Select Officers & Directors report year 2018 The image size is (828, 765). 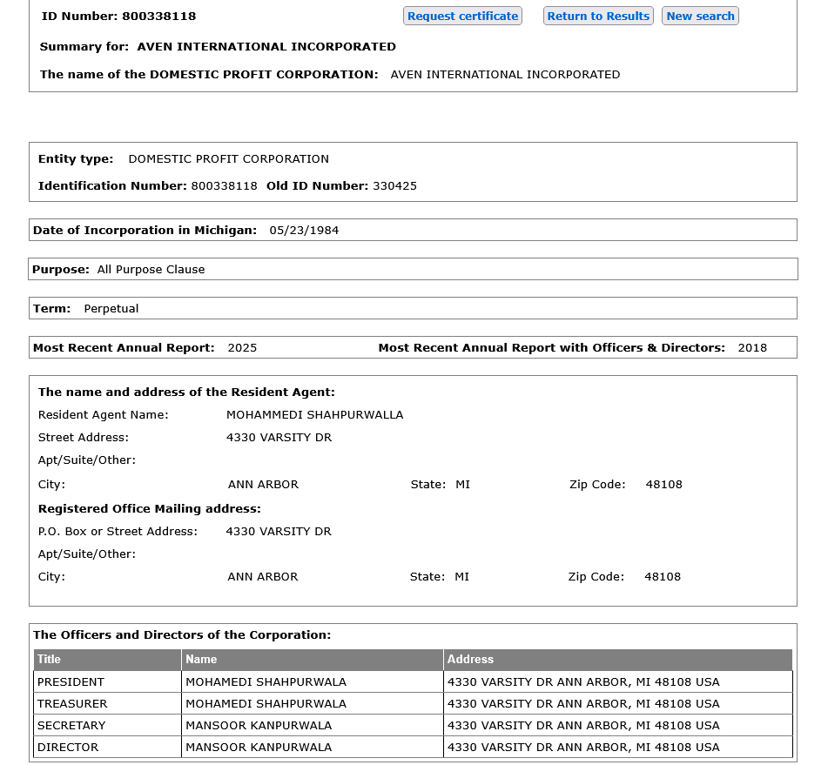point(752,347)
